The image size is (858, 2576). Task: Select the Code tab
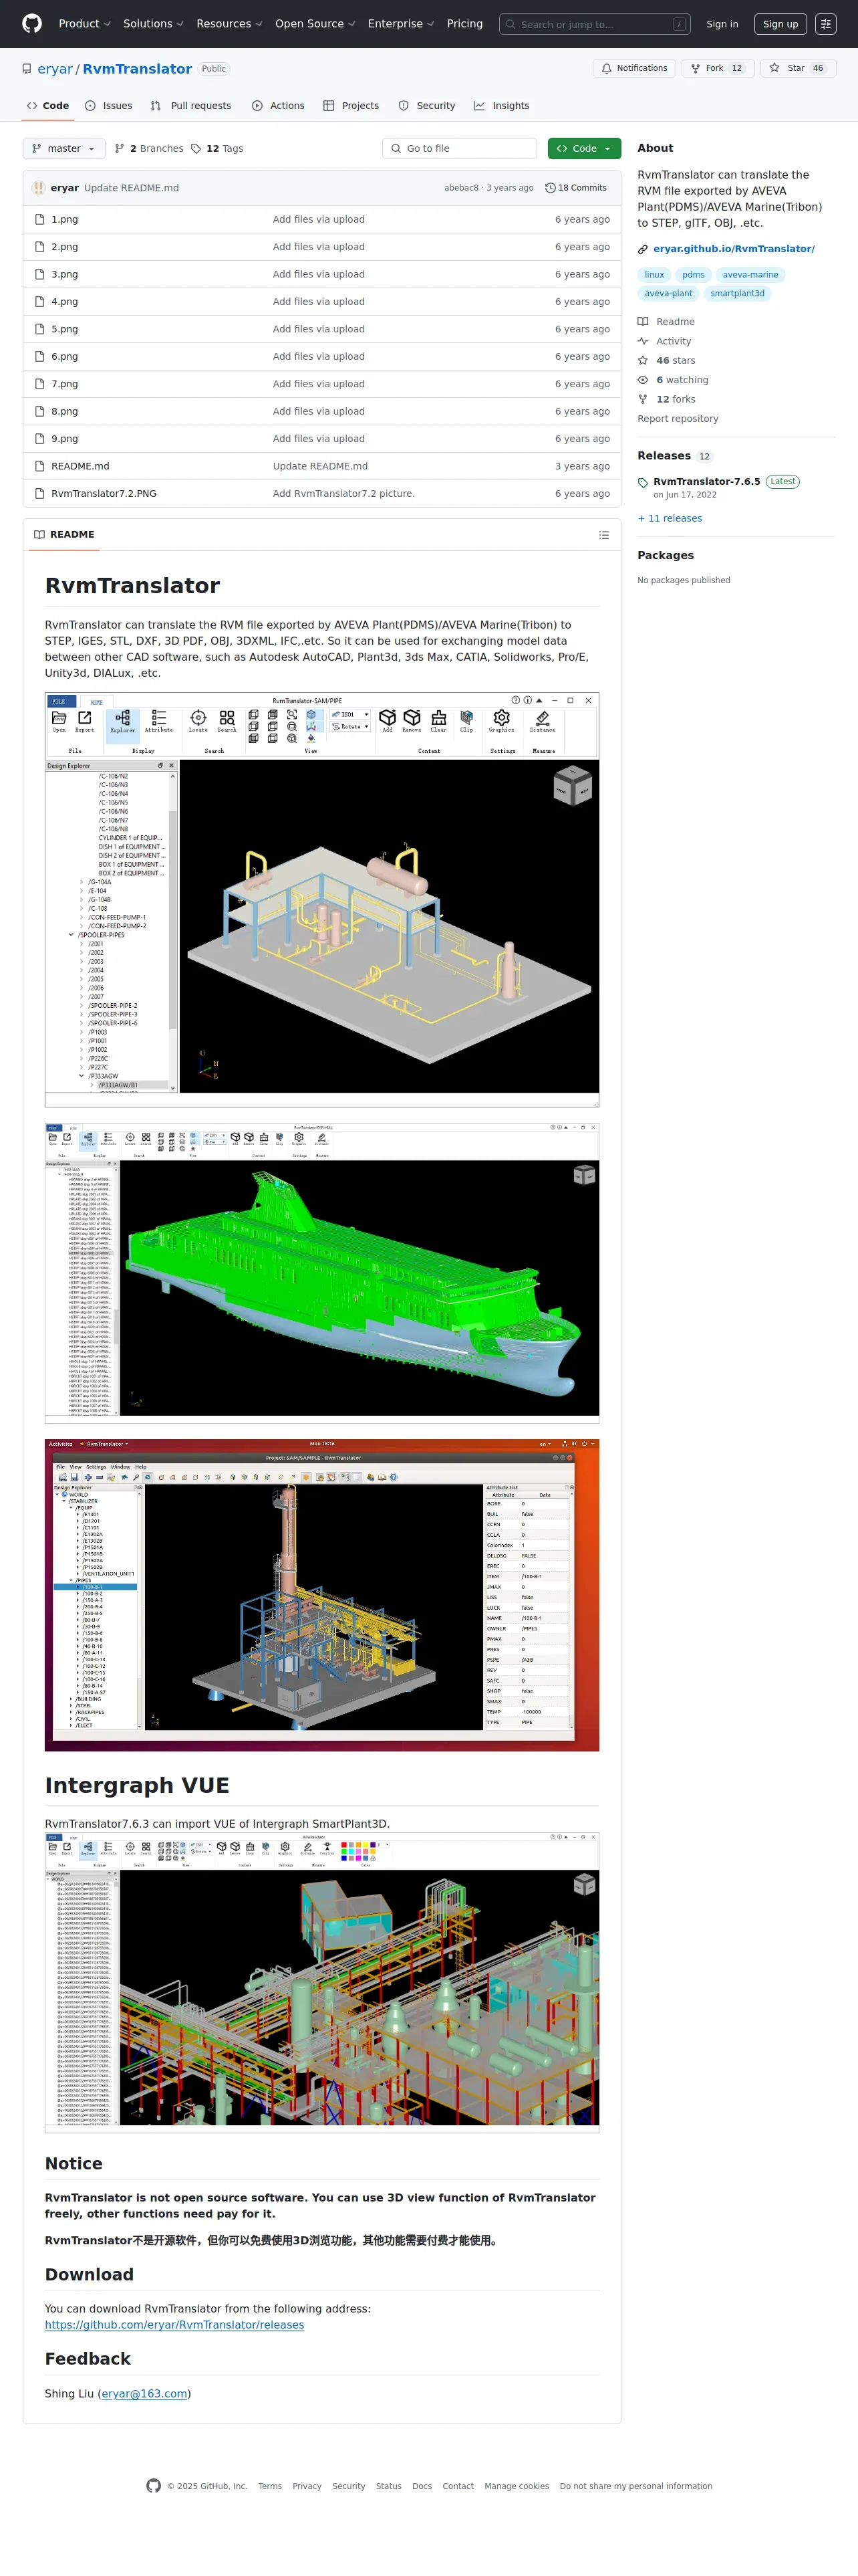point(48,106)
